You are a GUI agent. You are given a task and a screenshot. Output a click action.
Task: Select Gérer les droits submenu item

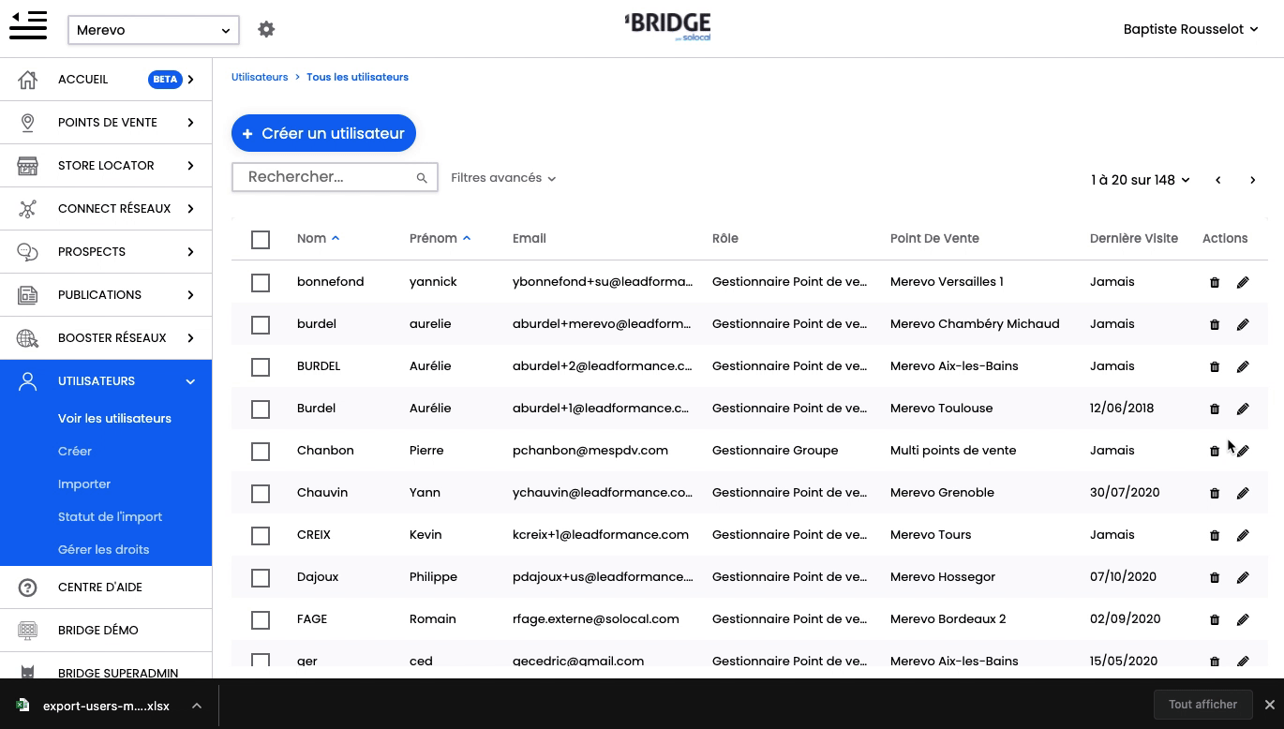(103, 550)
